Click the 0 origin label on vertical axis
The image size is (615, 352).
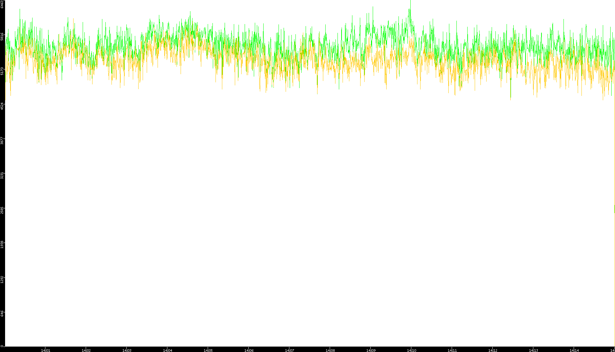point(2,346)
